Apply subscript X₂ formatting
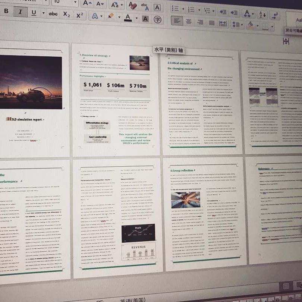Viewport: 302px width, 302px height. pyautogui.click(x=66, y=14)
